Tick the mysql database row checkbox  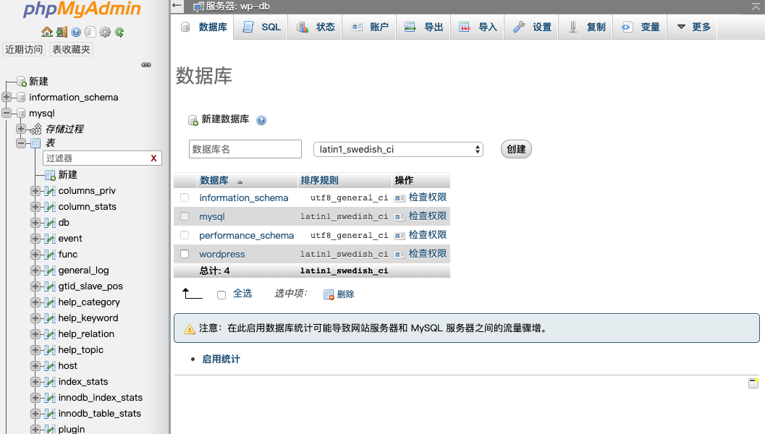[x=184, y=216]
